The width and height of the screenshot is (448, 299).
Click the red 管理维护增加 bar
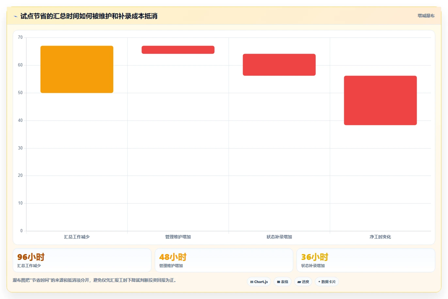point(178,50)
